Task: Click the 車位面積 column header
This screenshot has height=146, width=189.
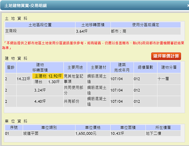Action: (128, 127)
